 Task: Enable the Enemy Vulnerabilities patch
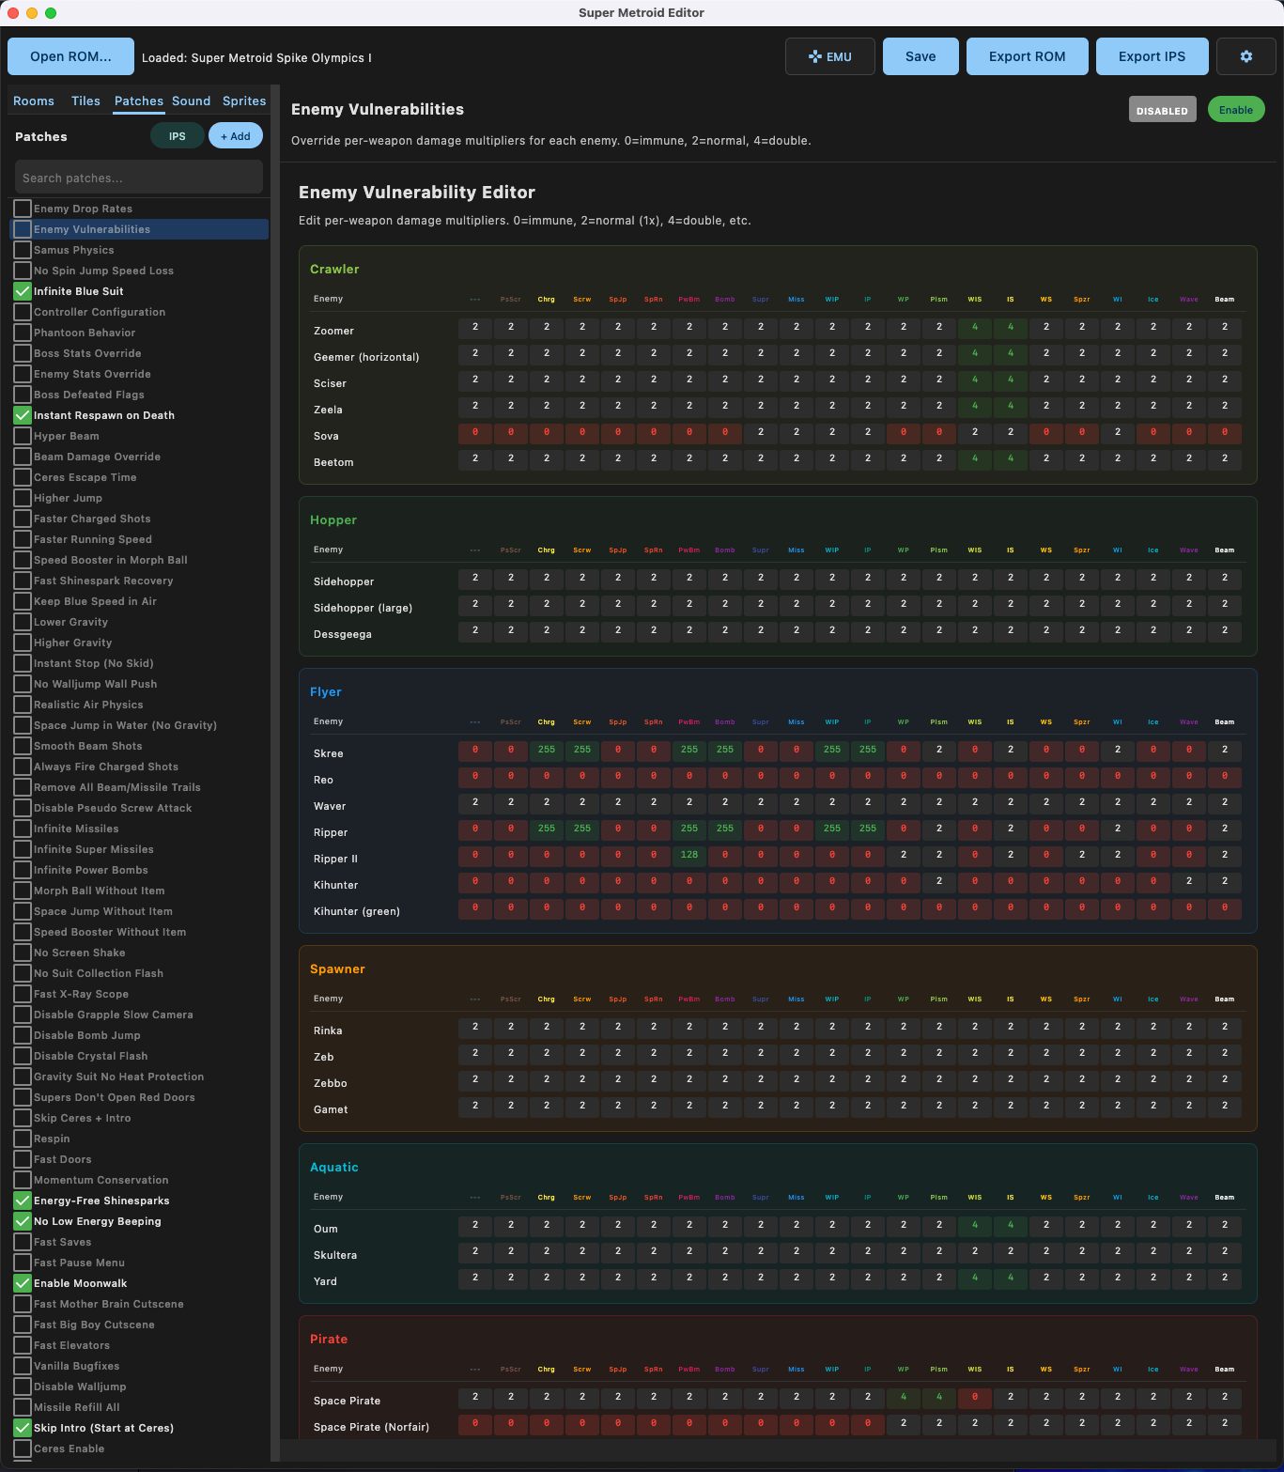1236,110
